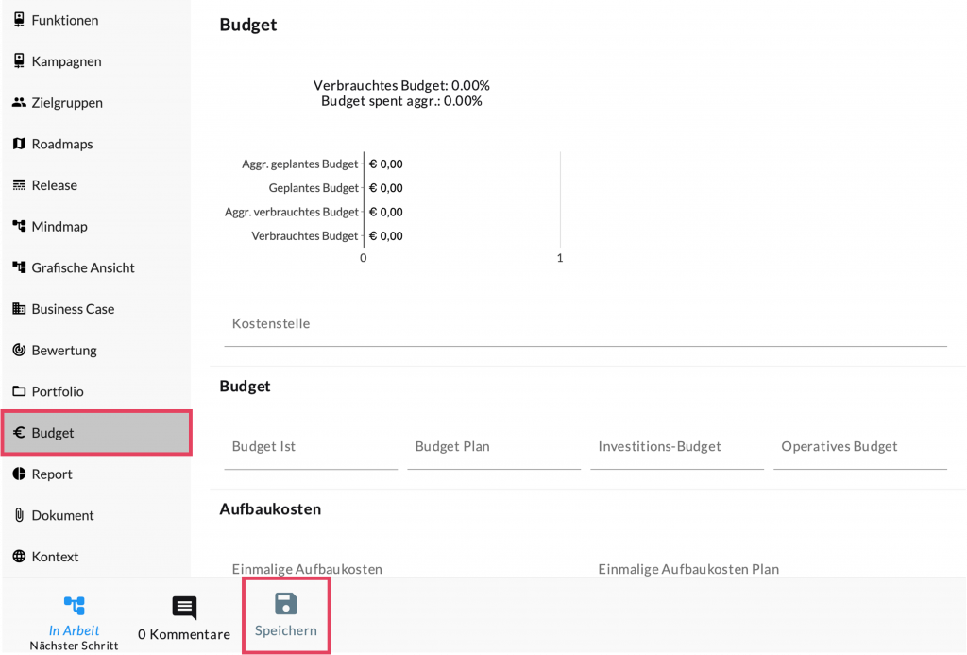
Task: Click the Dokument paperclip icon
Action: pos(19,515)
